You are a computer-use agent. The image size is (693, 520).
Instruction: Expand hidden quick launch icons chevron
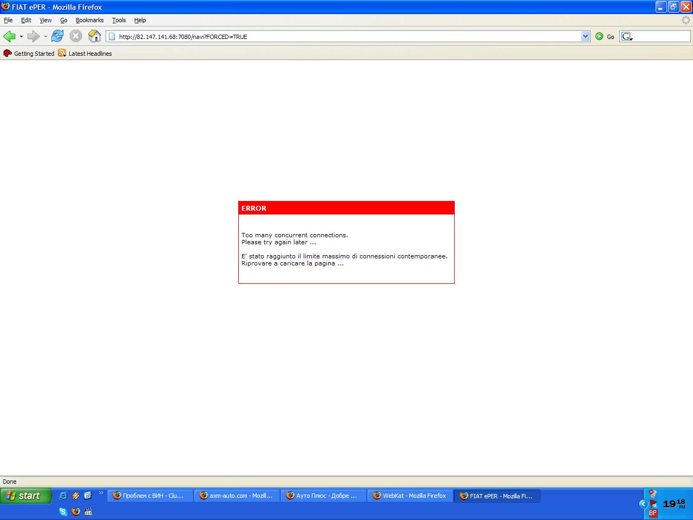[101, 493]
